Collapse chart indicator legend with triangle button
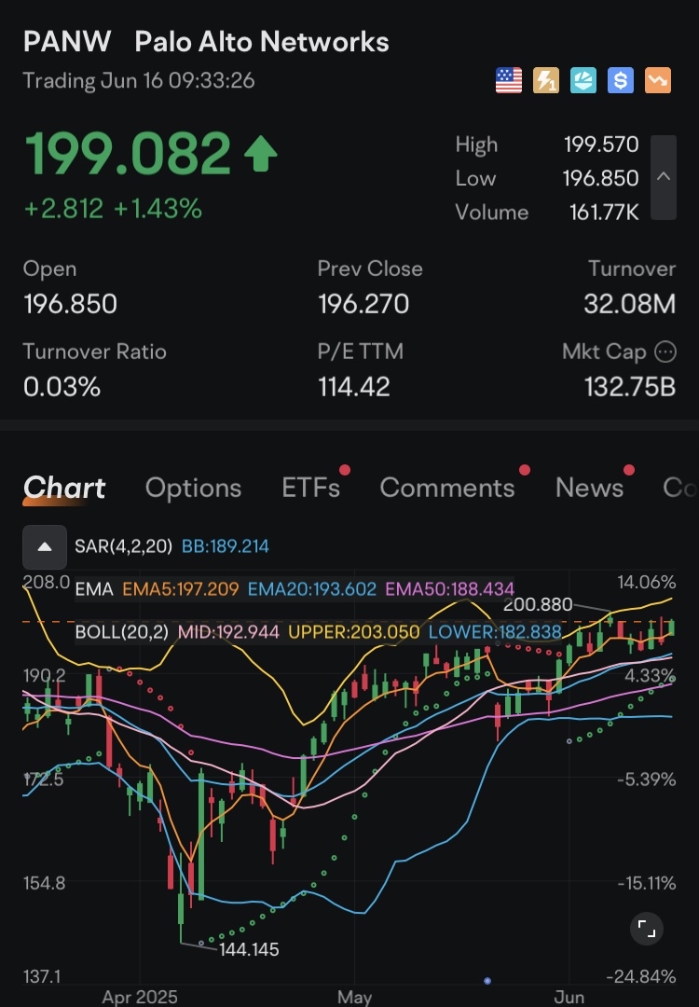 45,547
